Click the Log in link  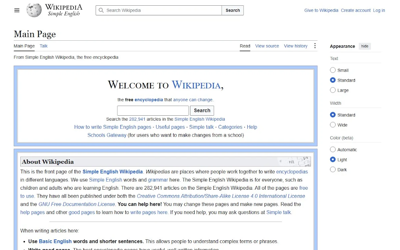[379, 10]
